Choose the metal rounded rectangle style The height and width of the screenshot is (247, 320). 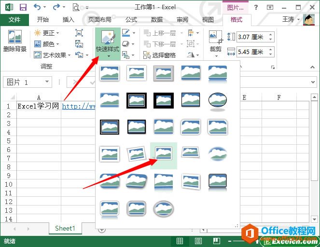click(137, 209)
